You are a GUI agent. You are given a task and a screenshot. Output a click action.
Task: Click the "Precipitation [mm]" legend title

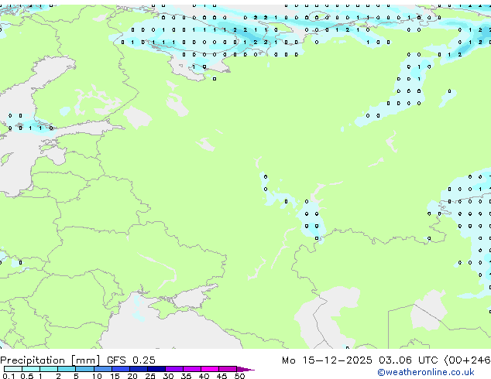pos(50,360)
